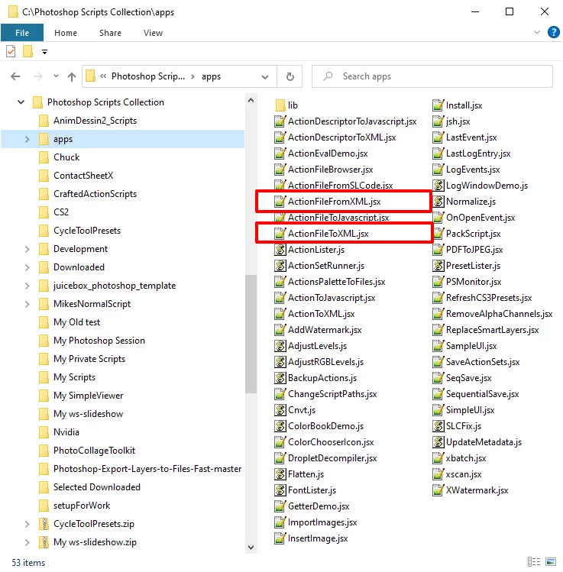The height and width of the screenshot is (572, 563).
Task: Select UpdateMetadata.js script icon
Action: point(438,442)
